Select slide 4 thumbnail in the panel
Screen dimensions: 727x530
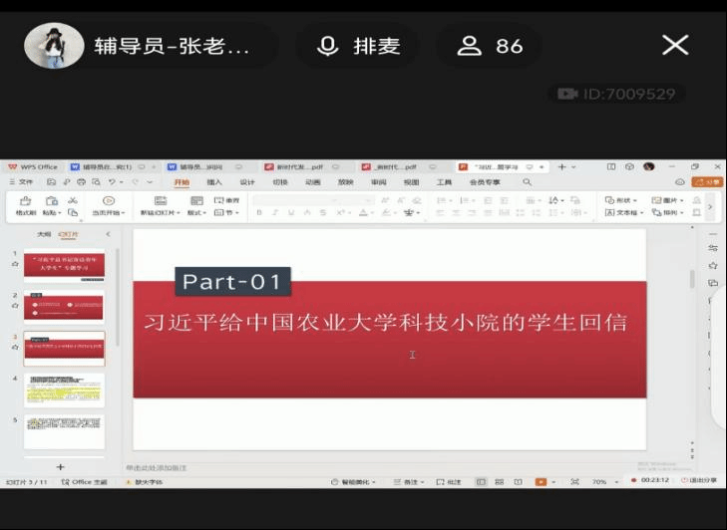[x=64, y=391]
